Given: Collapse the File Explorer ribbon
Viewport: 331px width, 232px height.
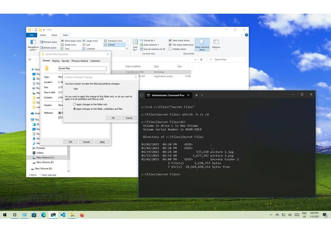Looking at the screenshot, I should (x=242, y=35).
